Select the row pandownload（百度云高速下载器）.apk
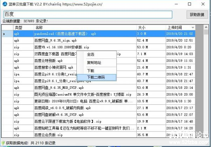This screenshot has width=211, height=147. click(x=98, y=33)
